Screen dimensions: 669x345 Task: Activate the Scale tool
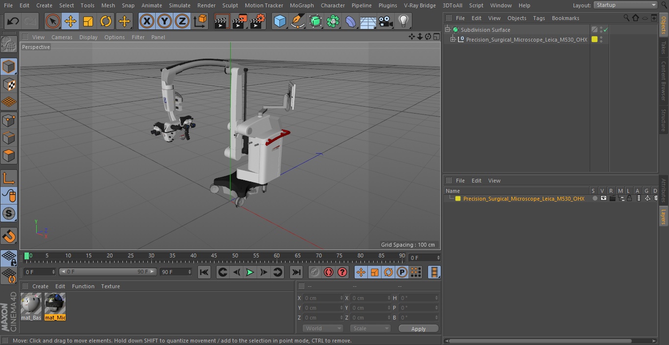point(88,21)
